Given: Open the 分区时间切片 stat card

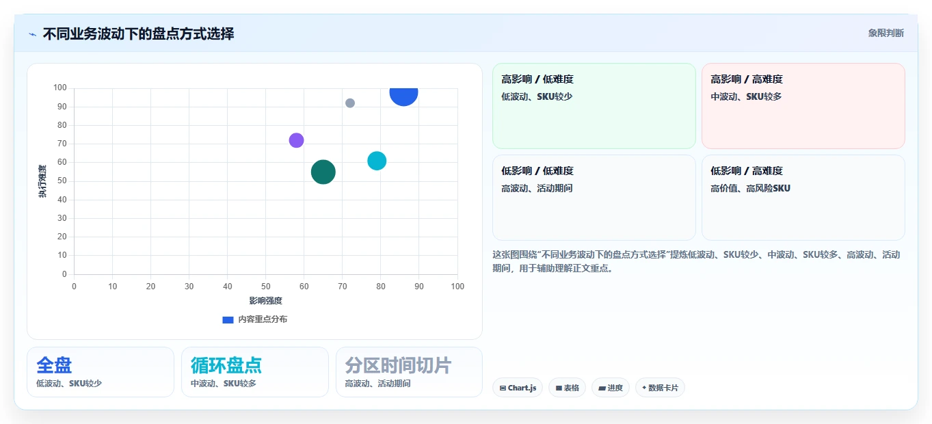Looking at the screenshot, I should coord(409,372).
